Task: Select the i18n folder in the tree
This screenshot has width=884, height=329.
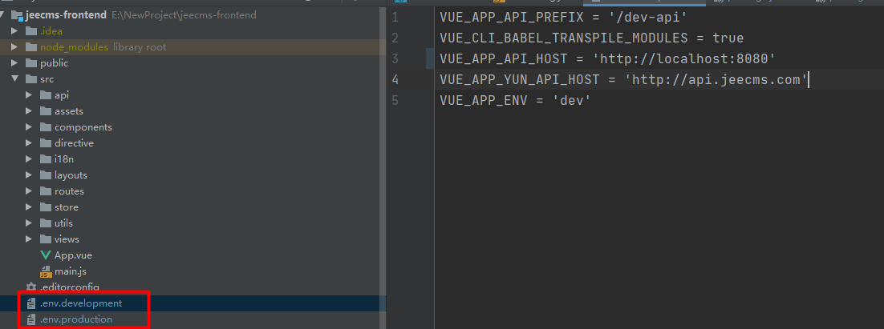Action: click(66, 159)
